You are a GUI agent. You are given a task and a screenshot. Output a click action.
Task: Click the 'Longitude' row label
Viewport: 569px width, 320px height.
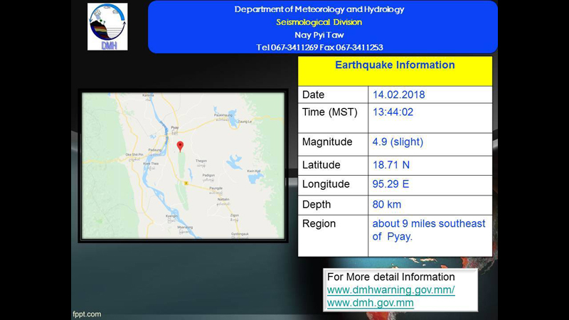coord(326,184)
